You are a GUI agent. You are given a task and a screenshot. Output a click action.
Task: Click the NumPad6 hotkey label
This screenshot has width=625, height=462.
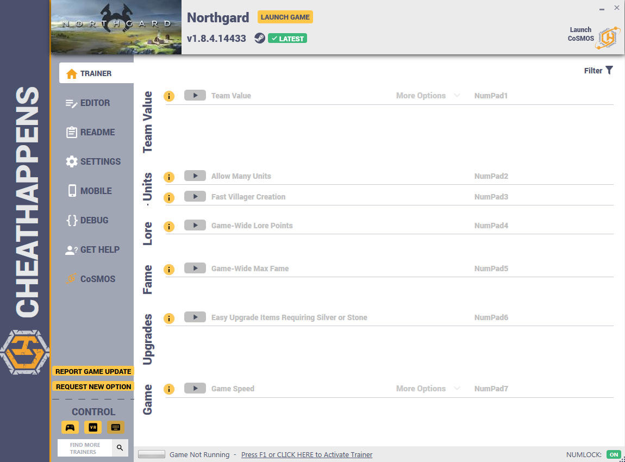coord(491,318)
